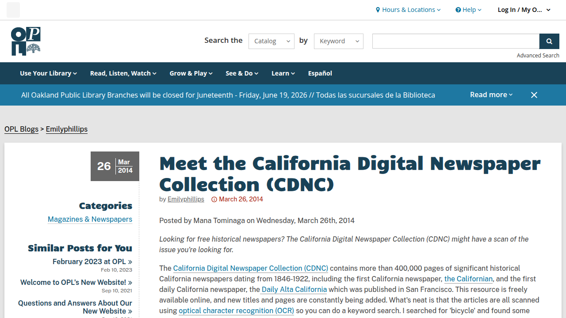The image size is (566, 318).
Task: Click into the main search text field
Action: pos(456,41)
